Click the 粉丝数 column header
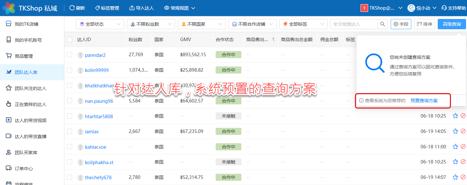This screenshot has height=185, width=467. click(x=135, y=40)
